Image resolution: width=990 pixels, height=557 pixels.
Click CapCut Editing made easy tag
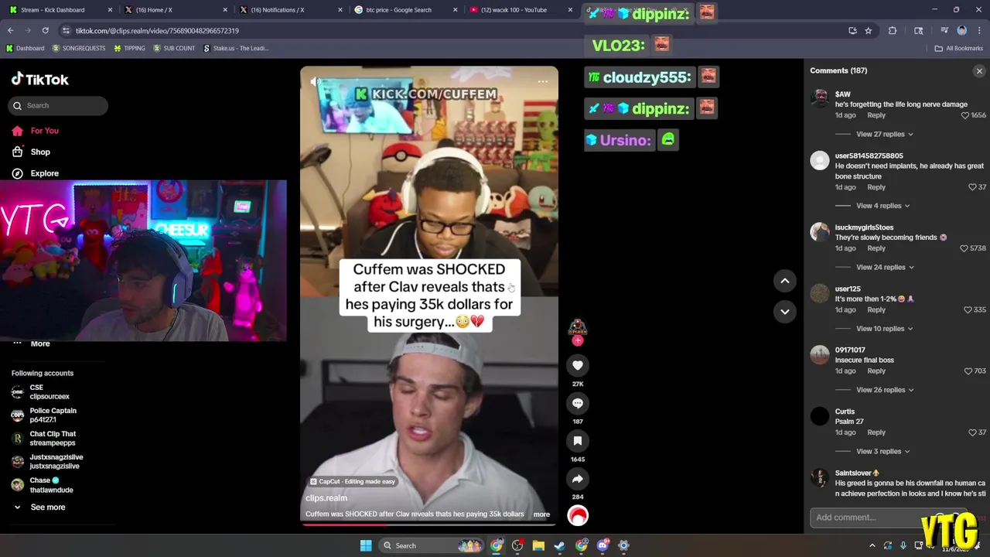(353, 481)
